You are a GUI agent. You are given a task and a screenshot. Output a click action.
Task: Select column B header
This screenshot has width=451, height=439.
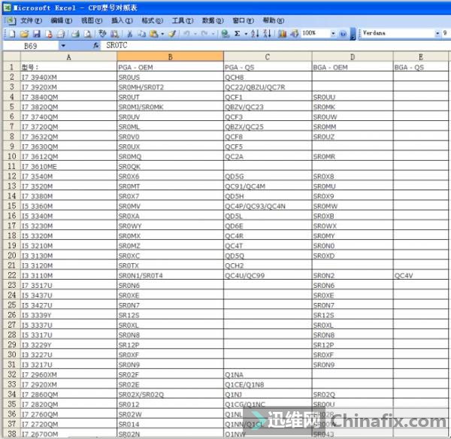tap(171, 57)
